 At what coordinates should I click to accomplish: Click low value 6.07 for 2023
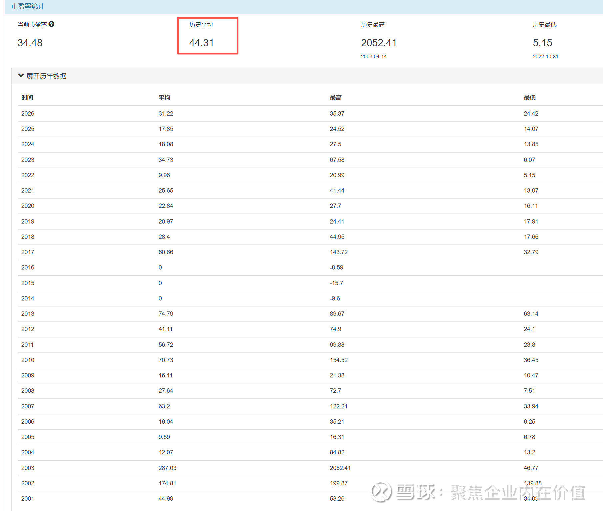[529, 160]
